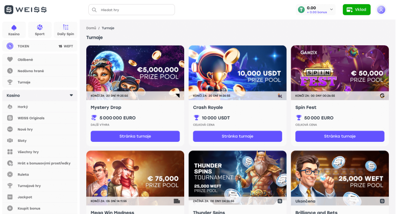The width and height of the screenshot is (398, 214).
Task: Go to Domů breadcrumb link
Action: coord(91,28)
